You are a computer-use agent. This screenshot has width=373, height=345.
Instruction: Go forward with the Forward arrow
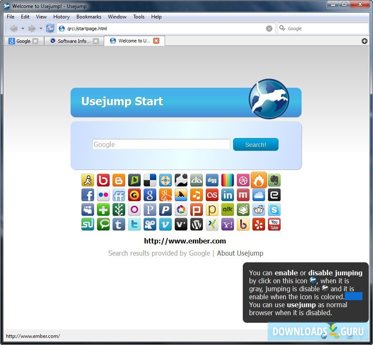point(32,29)
